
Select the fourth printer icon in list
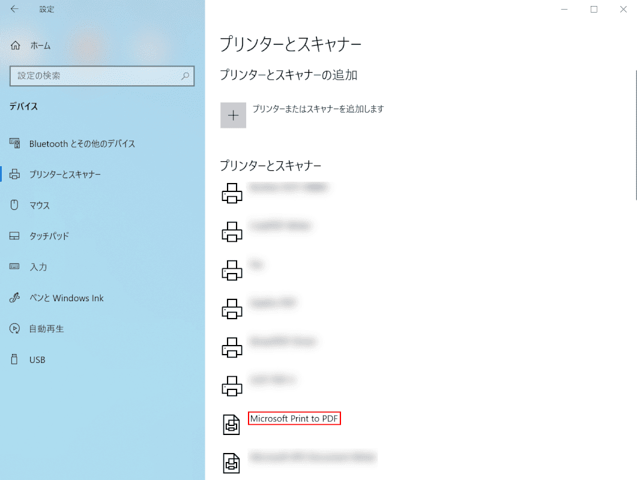point(232,308)
